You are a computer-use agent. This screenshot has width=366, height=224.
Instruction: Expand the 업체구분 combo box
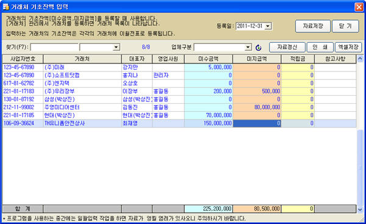coord(248,47)
